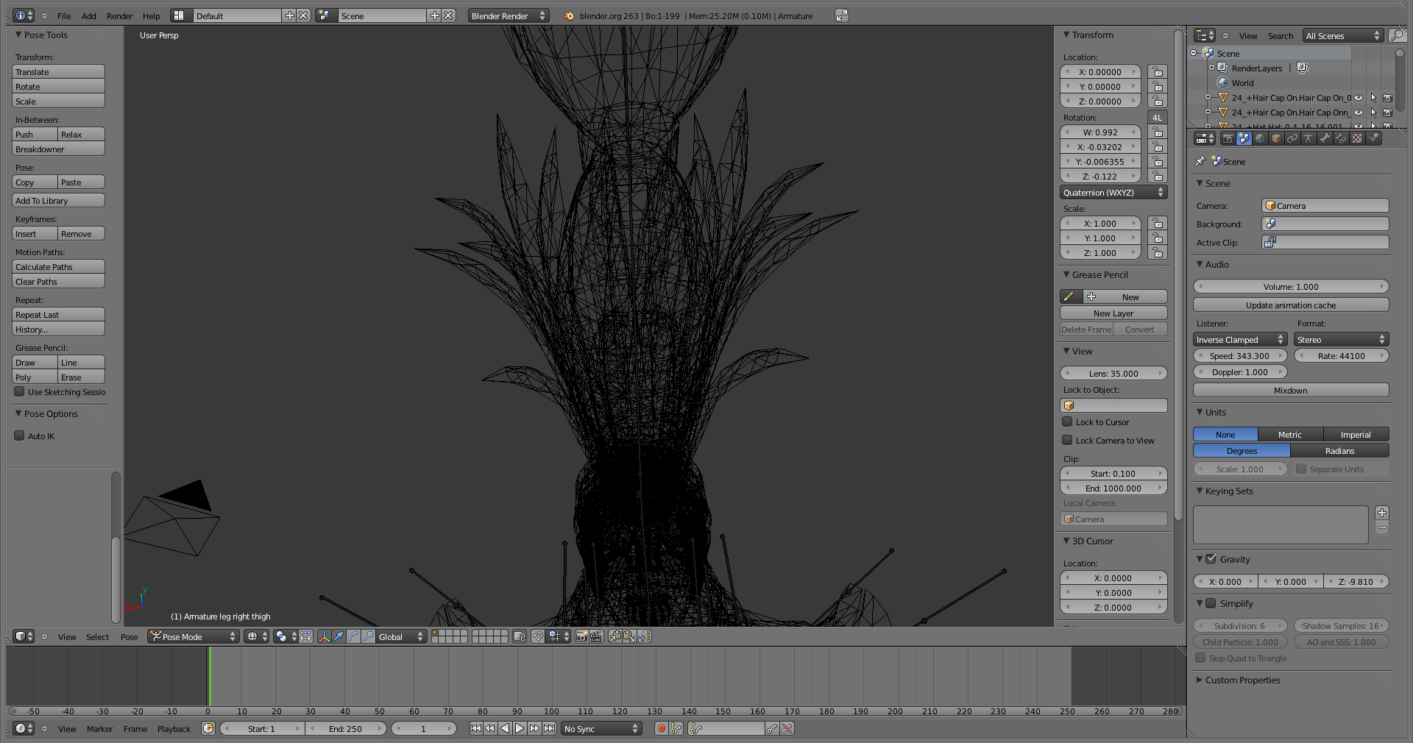Open the Armature data stick-figure tab
Image resolution: width=1413 pixels, height=743 pixels.
[x=1308, y=138]
